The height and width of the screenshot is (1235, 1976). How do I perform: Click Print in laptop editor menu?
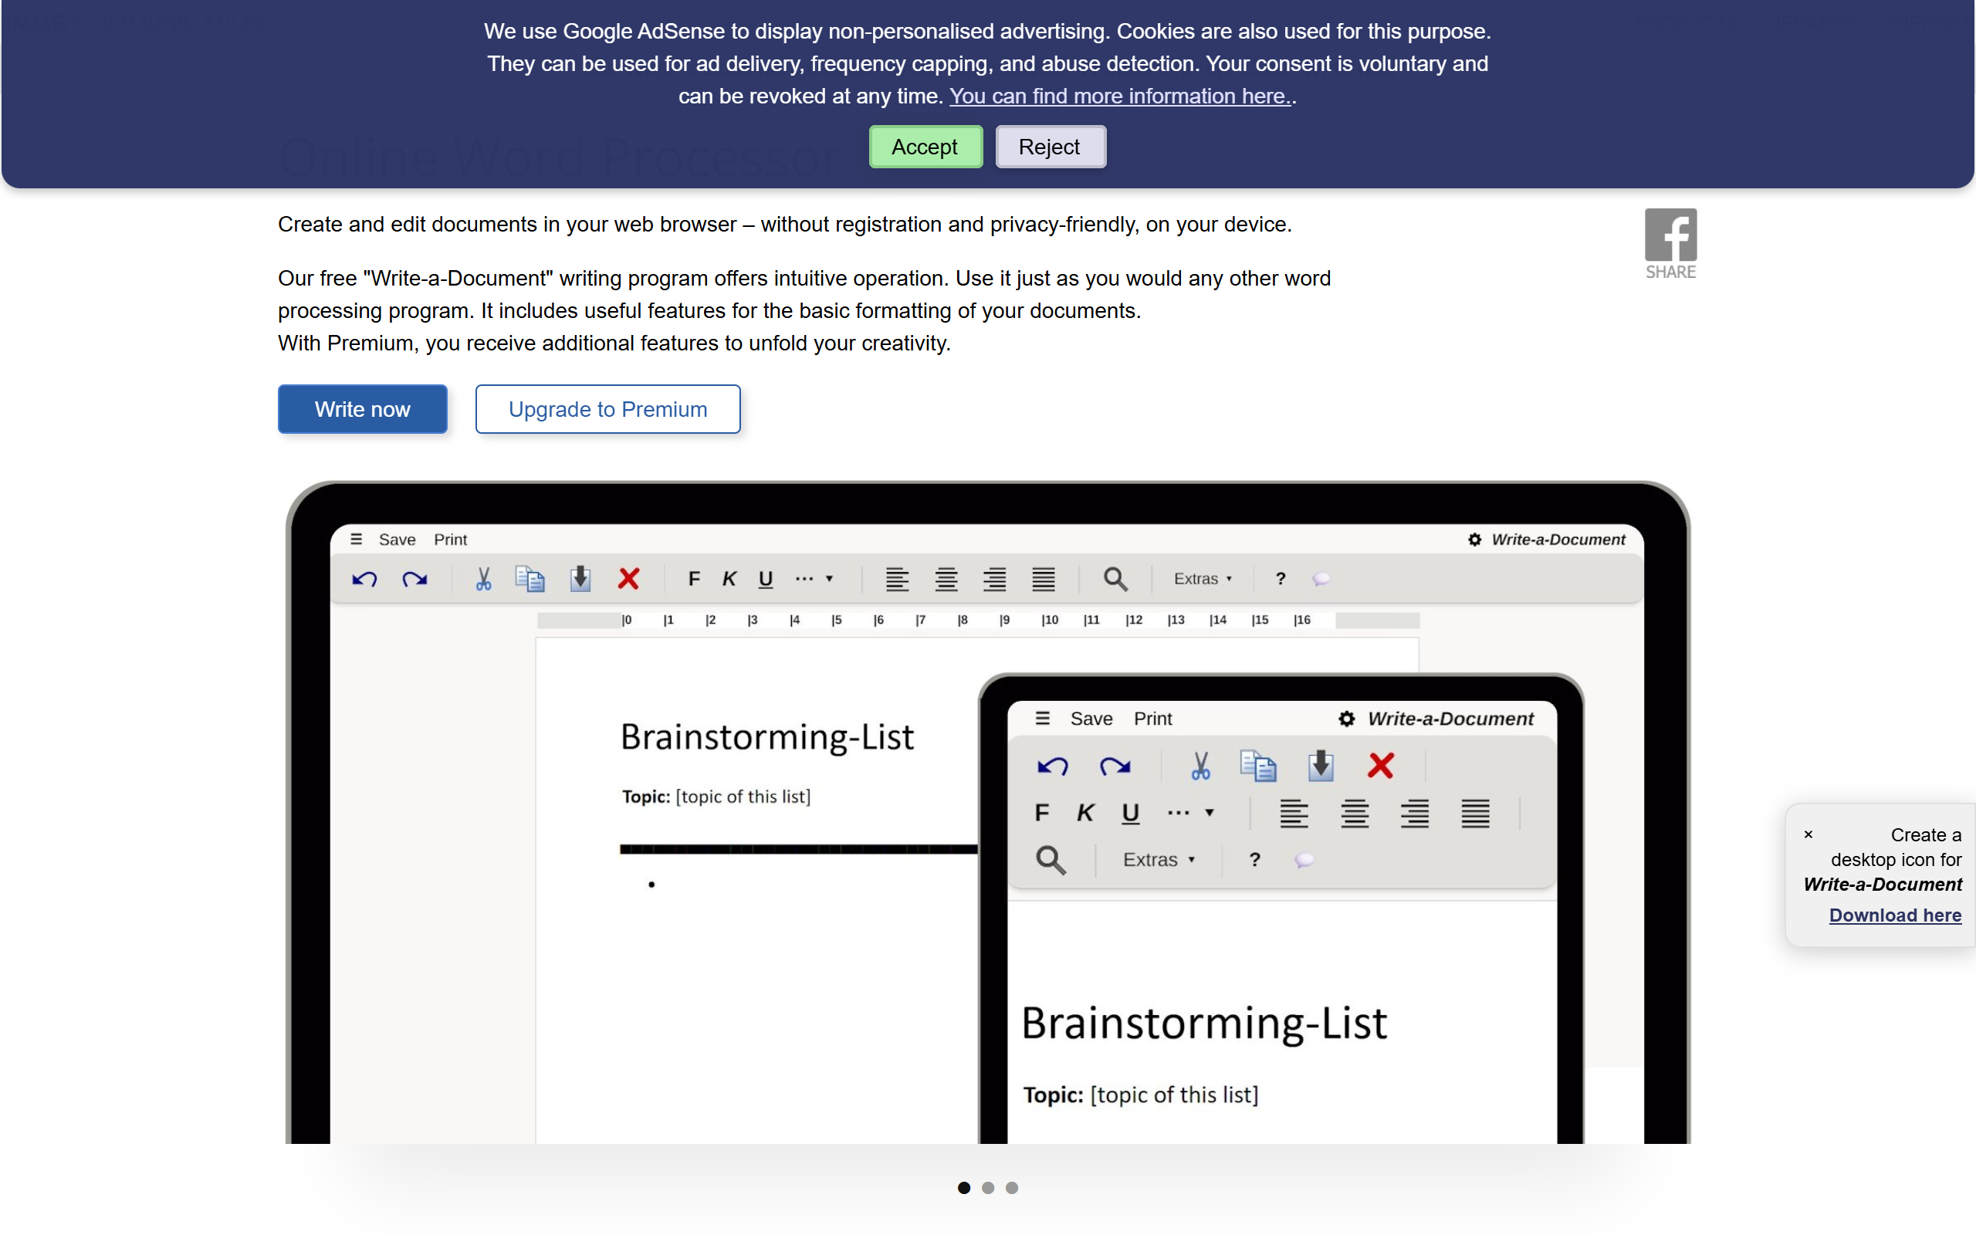(x=450, y=540)
